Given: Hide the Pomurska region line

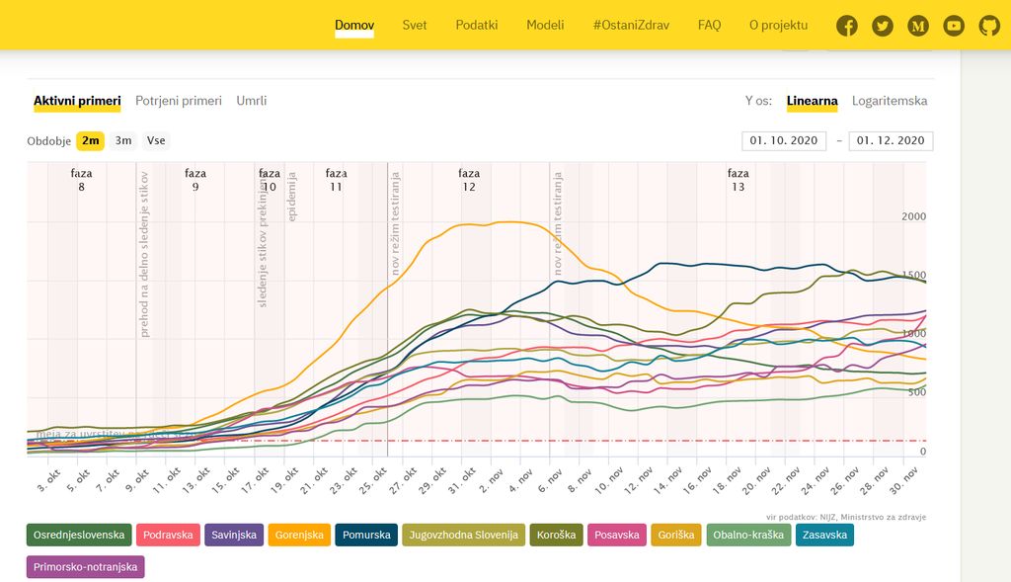Looking at the screenshot, I should pos(366,536).
